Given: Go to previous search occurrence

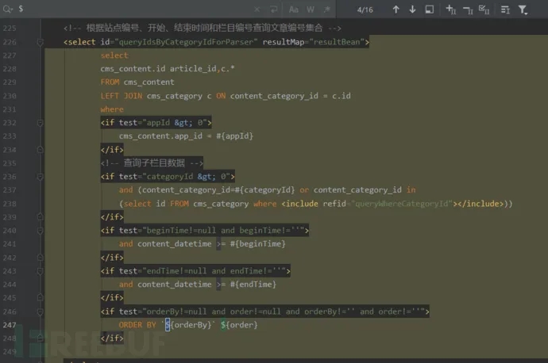Looking at the screenshot, I should 396,10.
